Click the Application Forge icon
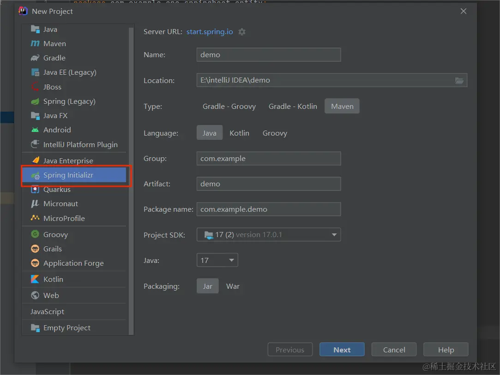Screen dimensions: 500x375 (35, 263)
